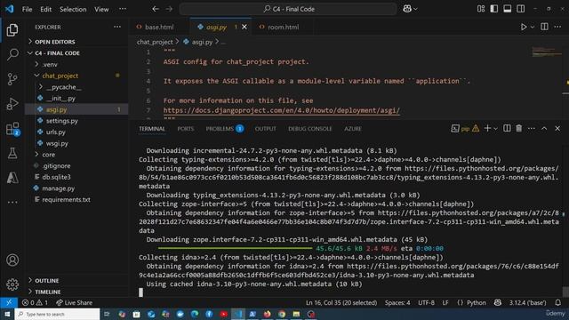The image size is (569, 320).
Task: Change Spaces: 4 indentation setting
Action: tap(397, 302)
